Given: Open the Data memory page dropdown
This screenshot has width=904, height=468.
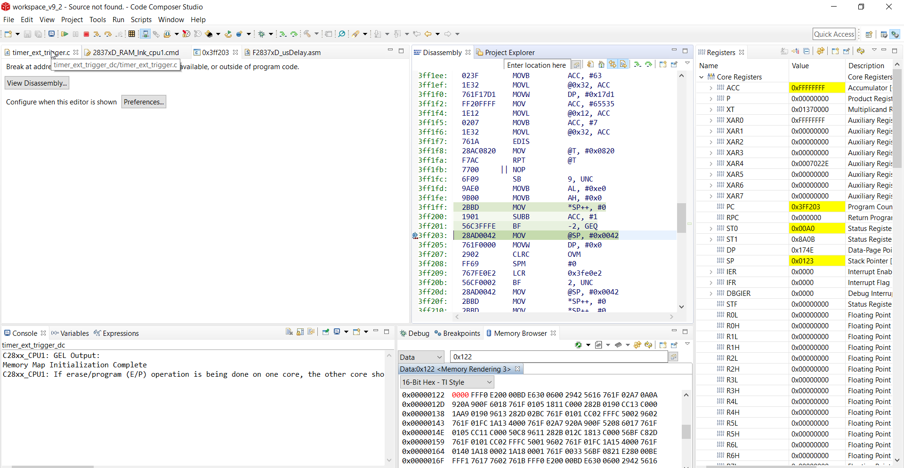Looking at the screenshot, I should (421, 357).
